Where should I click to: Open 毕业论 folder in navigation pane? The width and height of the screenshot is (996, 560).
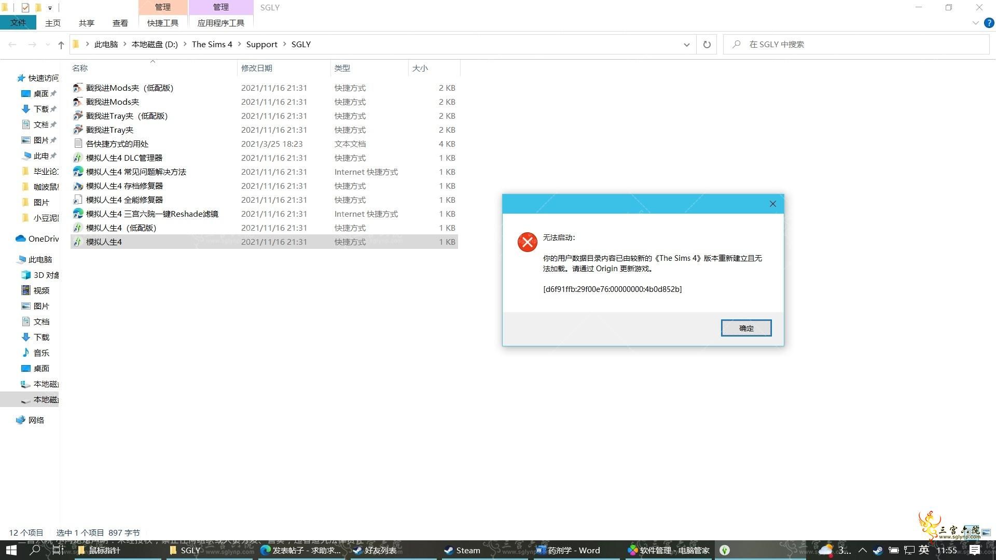(x=40, y=171)
